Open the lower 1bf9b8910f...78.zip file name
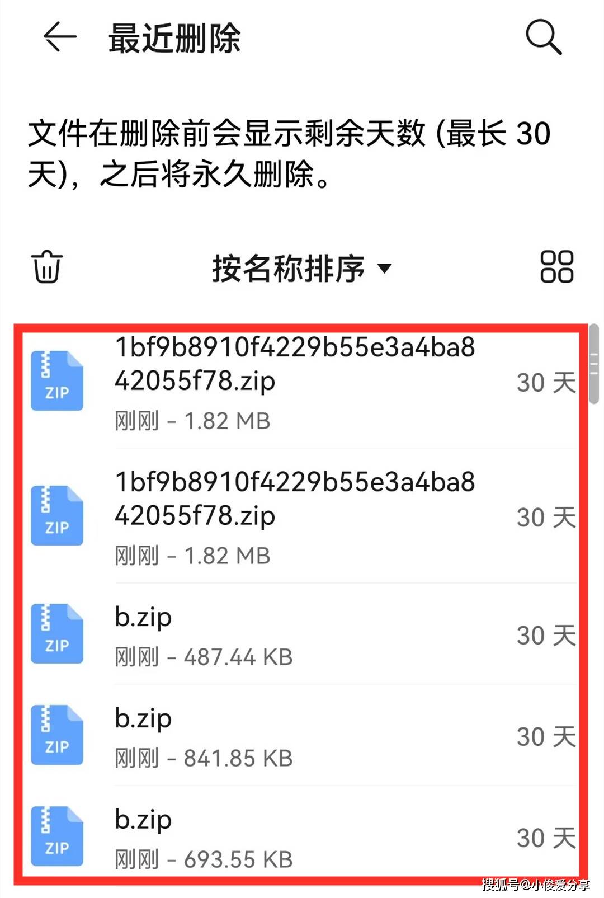Screen dimensions: 604x898 [x=295, y=499]
